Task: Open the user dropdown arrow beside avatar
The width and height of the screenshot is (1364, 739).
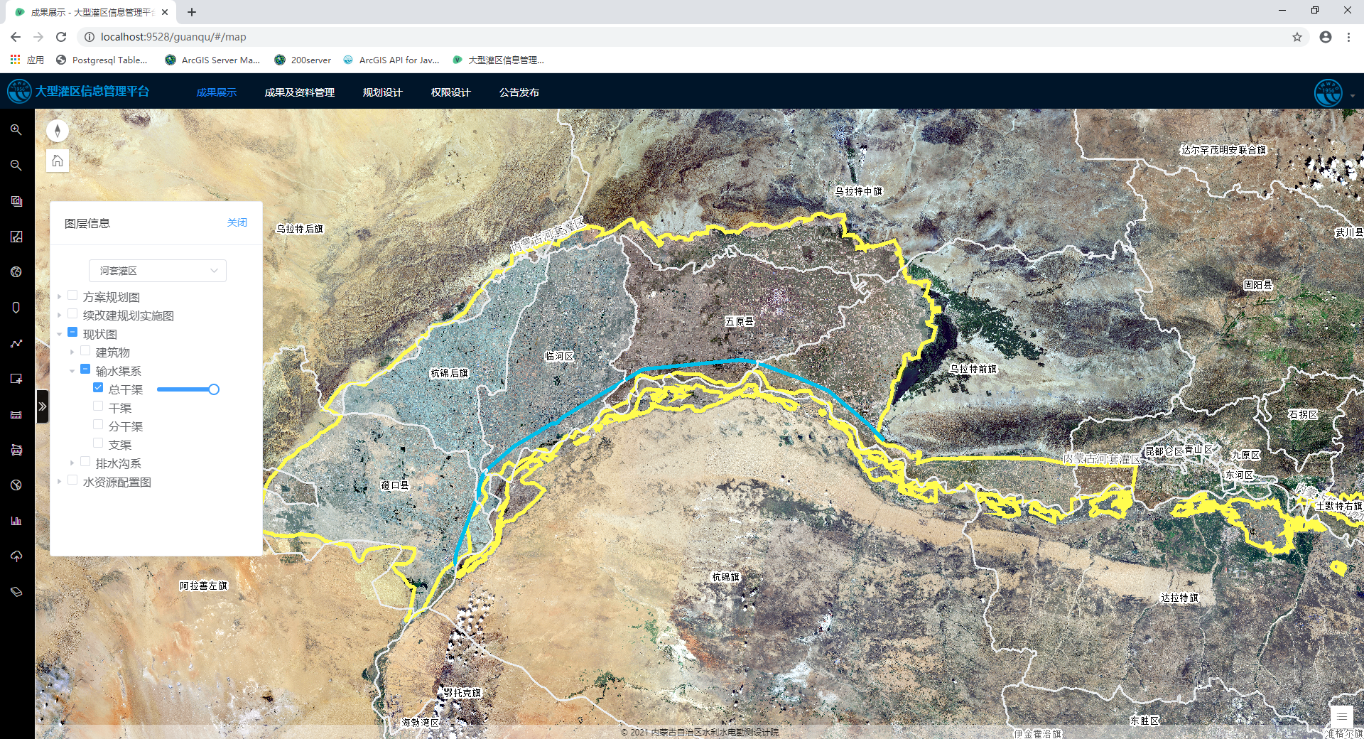Action: (x=1352, y=96)
